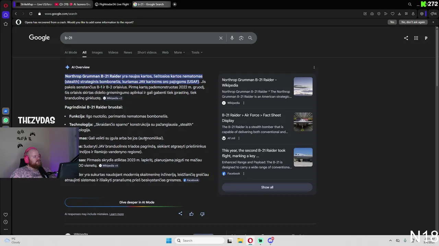Expand the Tools dropdown
This screenshot has height=246, width=439.
197,52
